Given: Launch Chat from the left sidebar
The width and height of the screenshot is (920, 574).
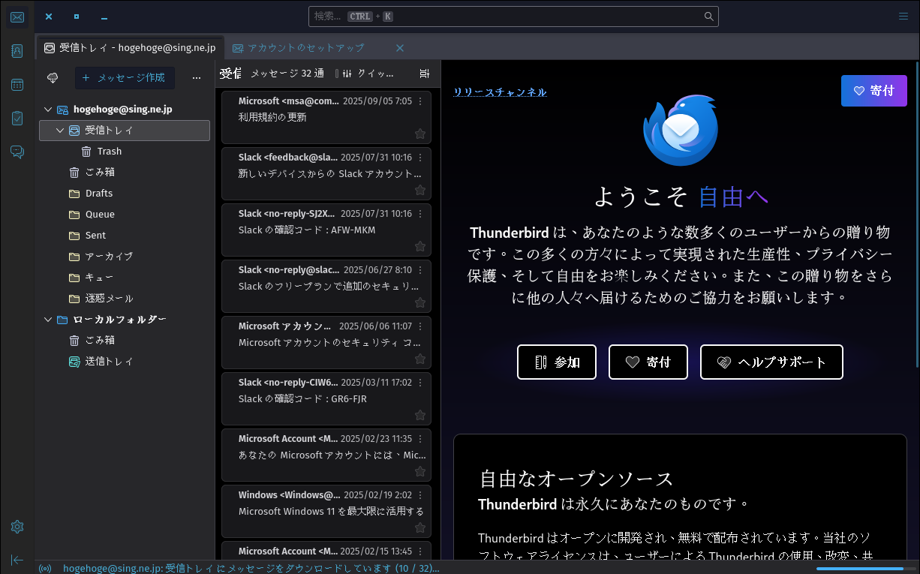Looking at the screenshot, I should pyautogui.click(x=17, y=152).
